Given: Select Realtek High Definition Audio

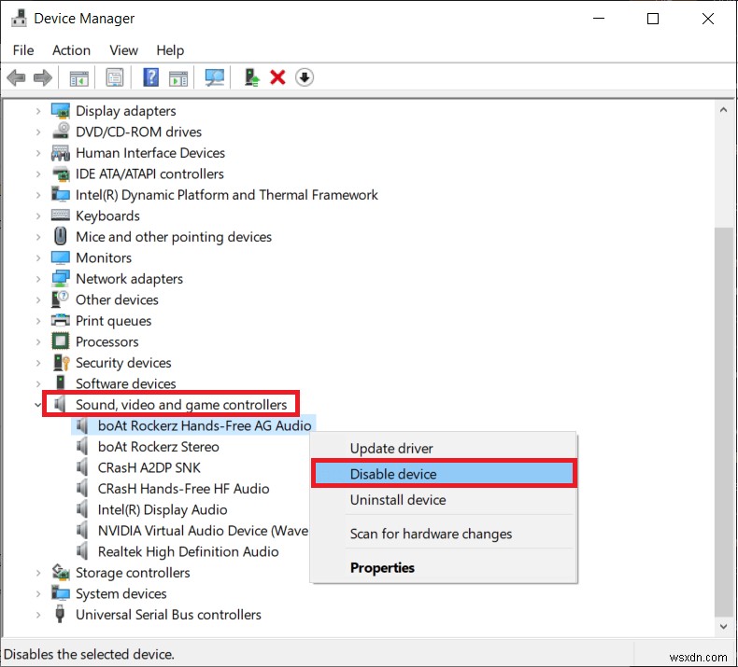Looking at the screenshot, I should click(189, 551).
